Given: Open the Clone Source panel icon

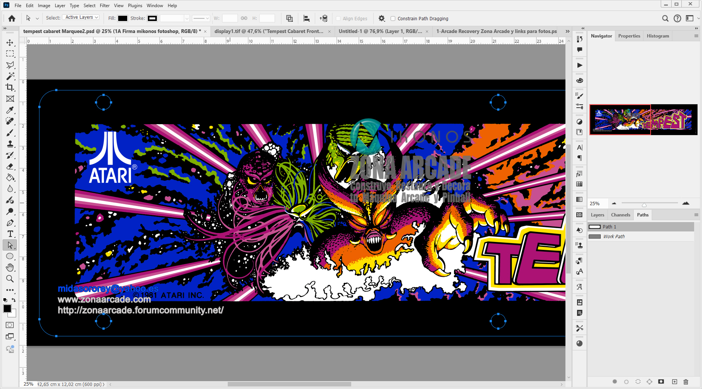Looking at the screenshot, I should (580, 245).
